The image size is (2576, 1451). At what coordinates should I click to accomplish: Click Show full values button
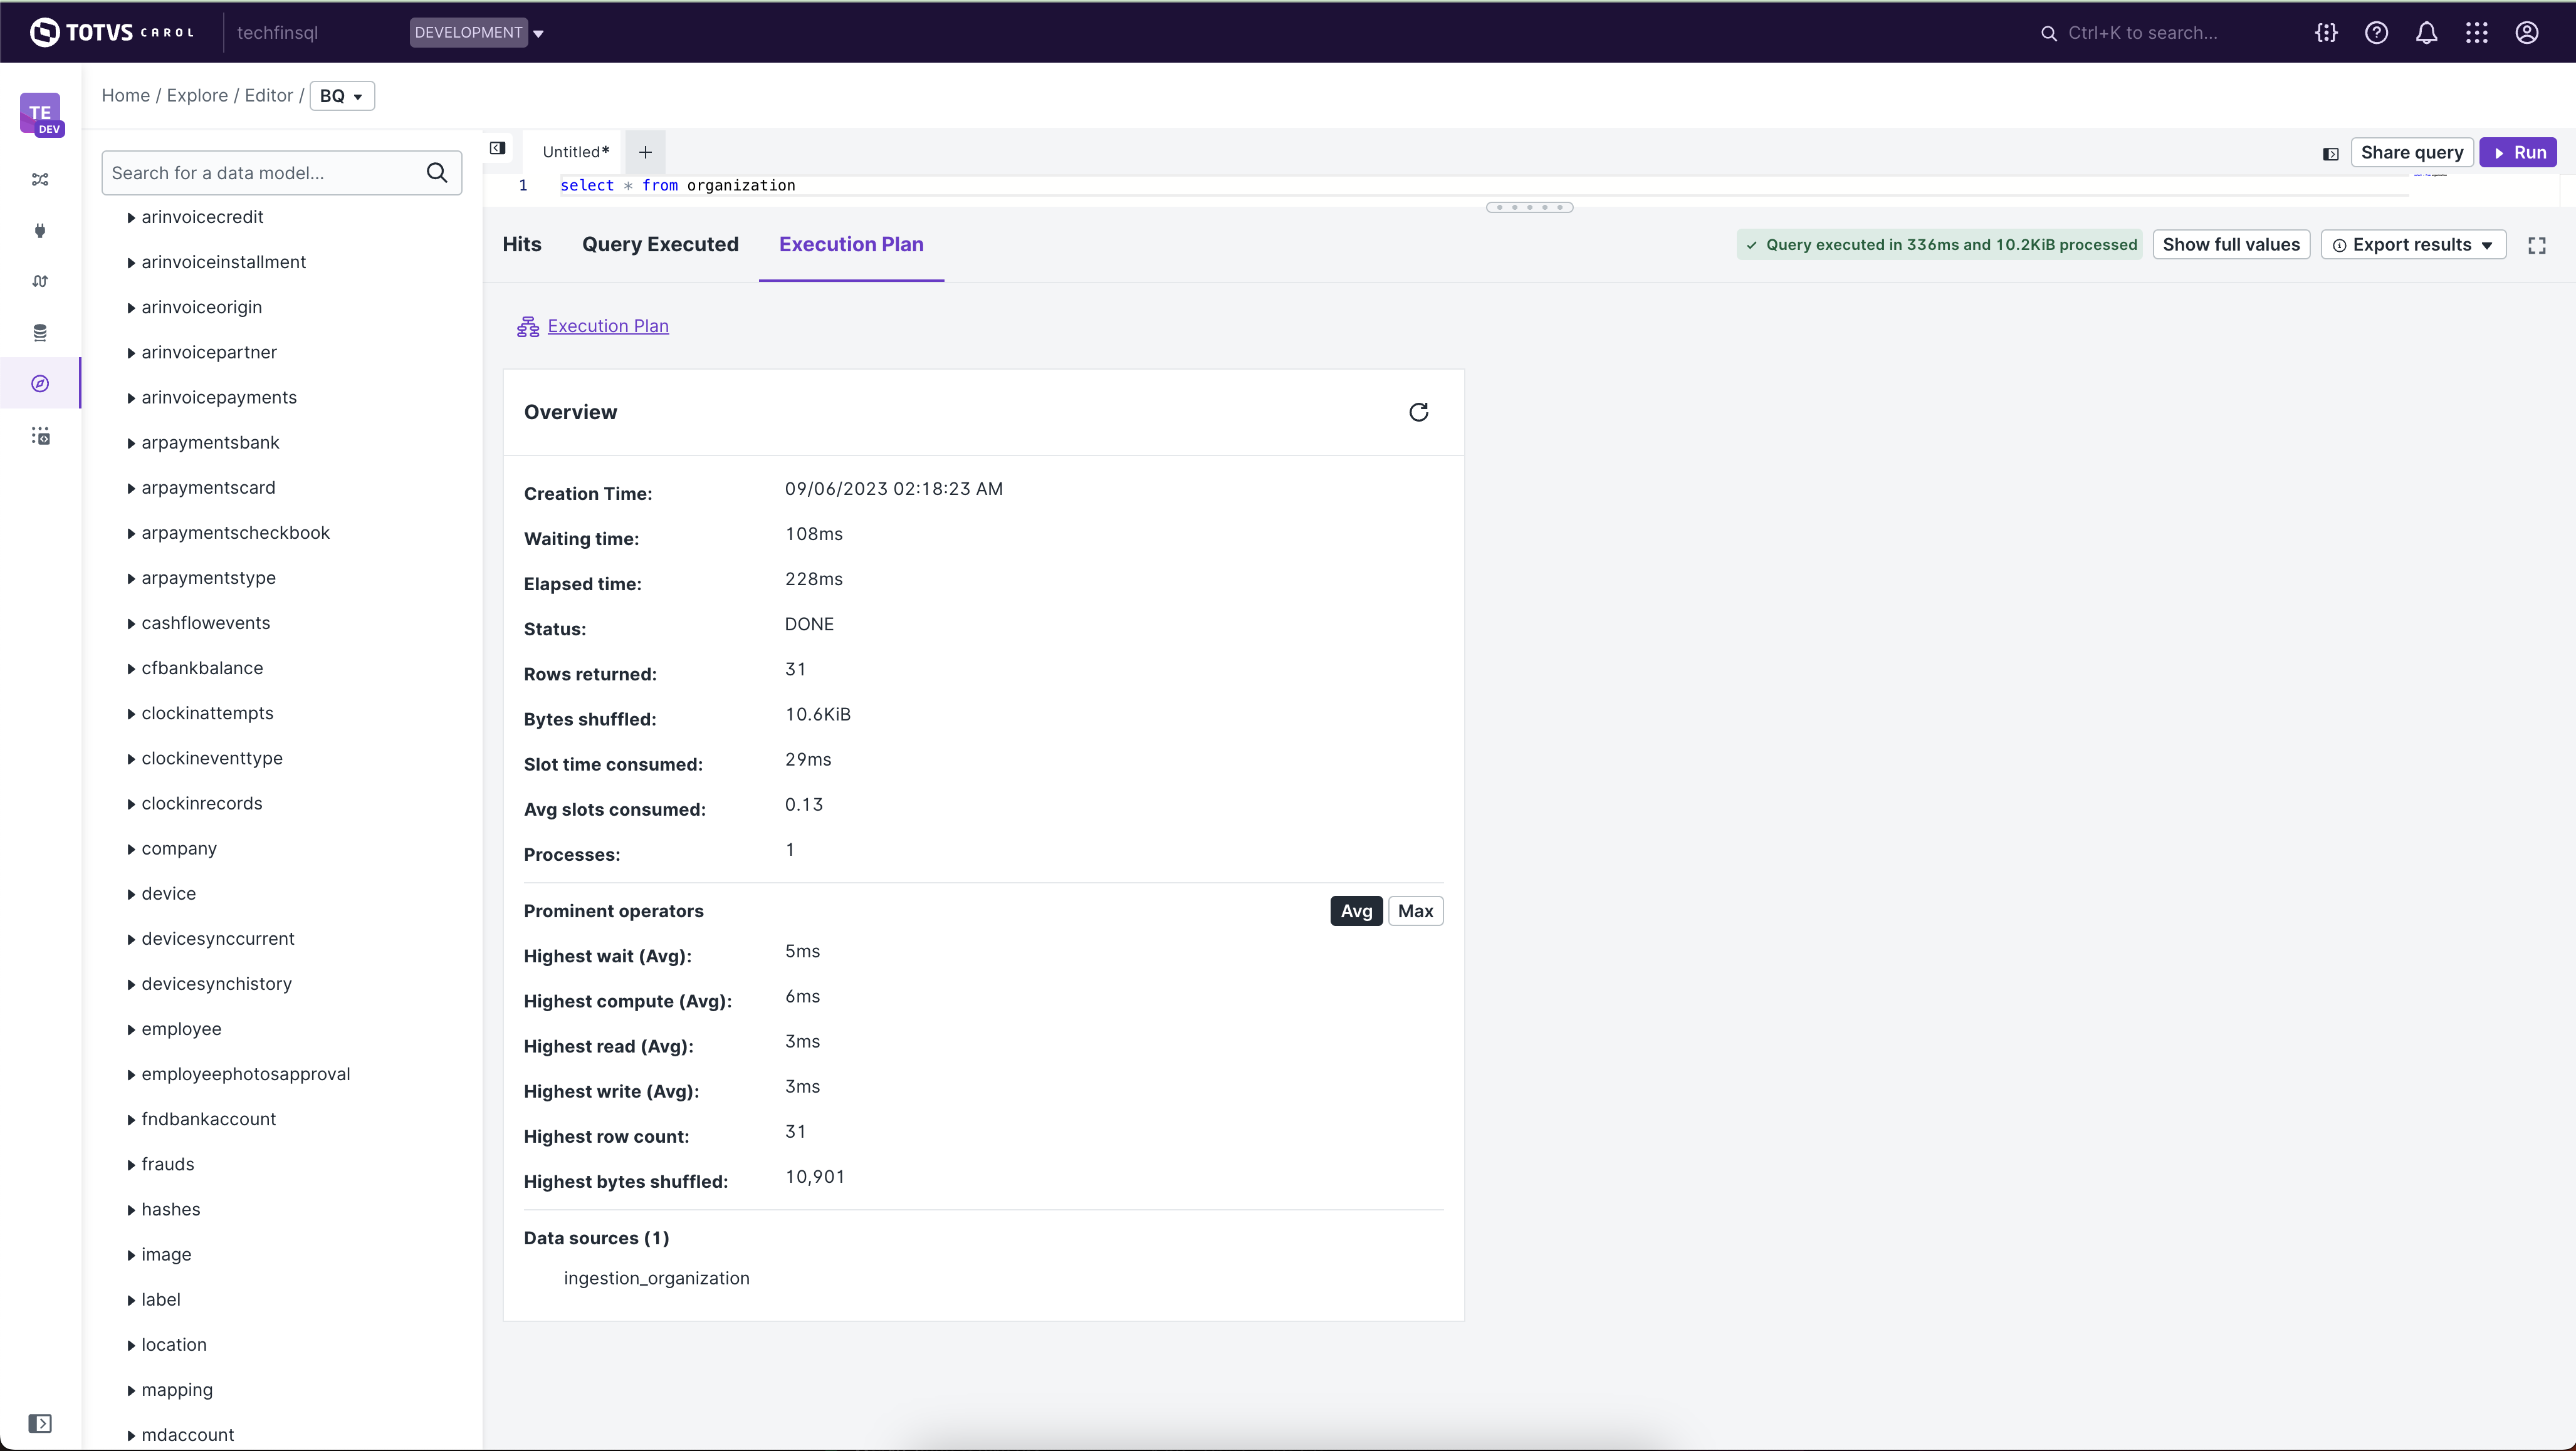click(x=2231, y=245)
